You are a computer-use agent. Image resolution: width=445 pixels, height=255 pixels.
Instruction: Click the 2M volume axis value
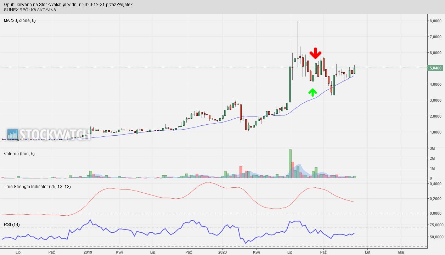432,159
